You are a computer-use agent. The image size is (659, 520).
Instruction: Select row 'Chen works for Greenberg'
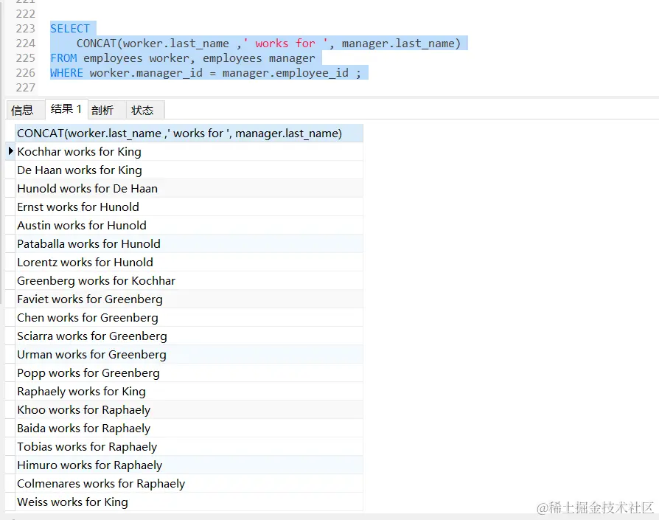click(x=189, y=318)
